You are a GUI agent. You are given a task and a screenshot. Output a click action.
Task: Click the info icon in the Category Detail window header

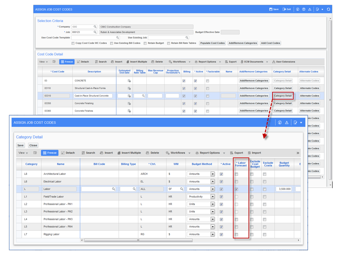coord(280,123)
